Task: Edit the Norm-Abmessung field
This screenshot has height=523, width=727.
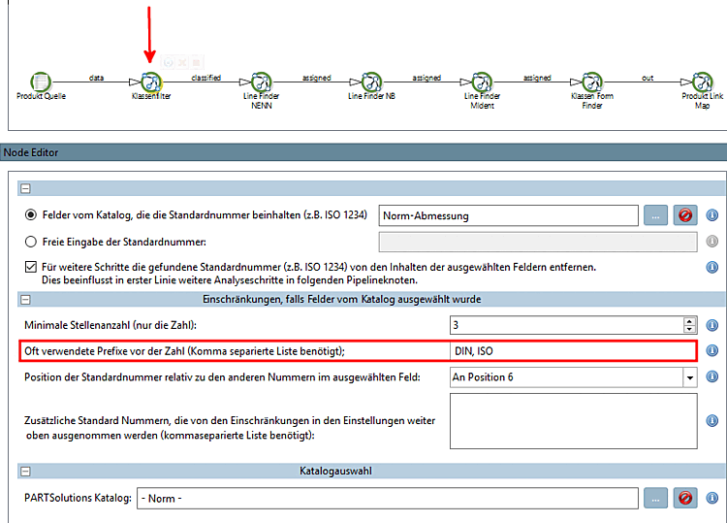Action: (509, 215)
